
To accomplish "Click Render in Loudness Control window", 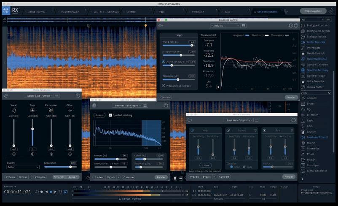I will pyautogui.click(x=291, y=98).
